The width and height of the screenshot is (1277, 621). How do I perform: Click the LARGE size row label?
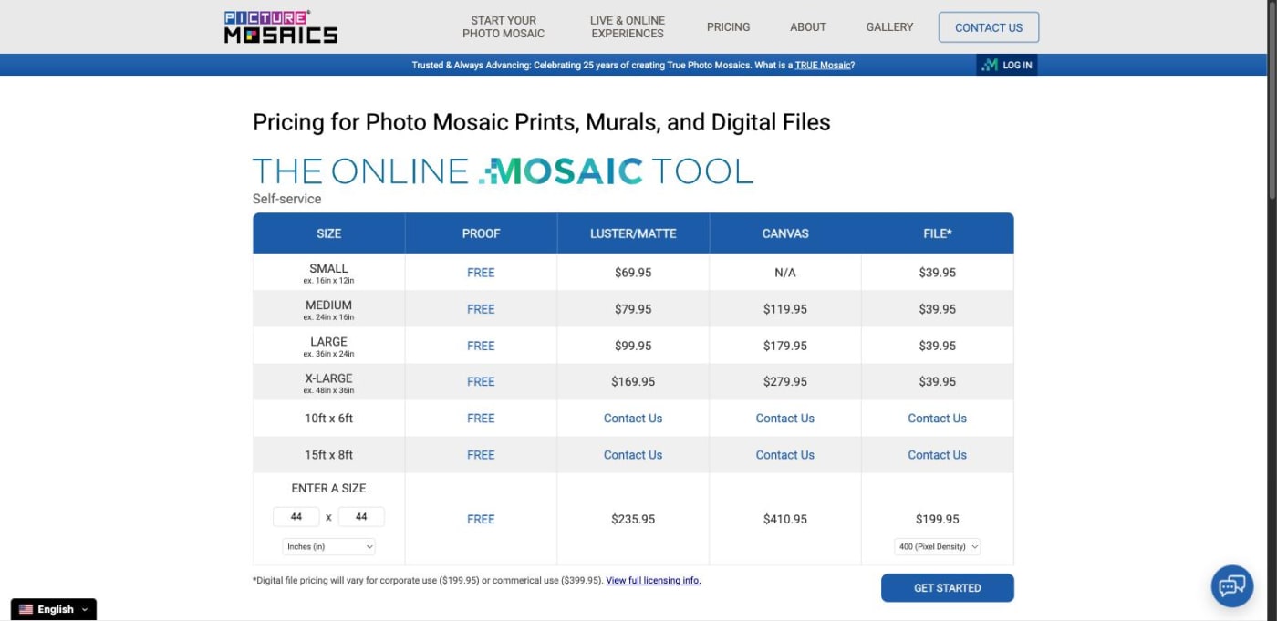329,342
